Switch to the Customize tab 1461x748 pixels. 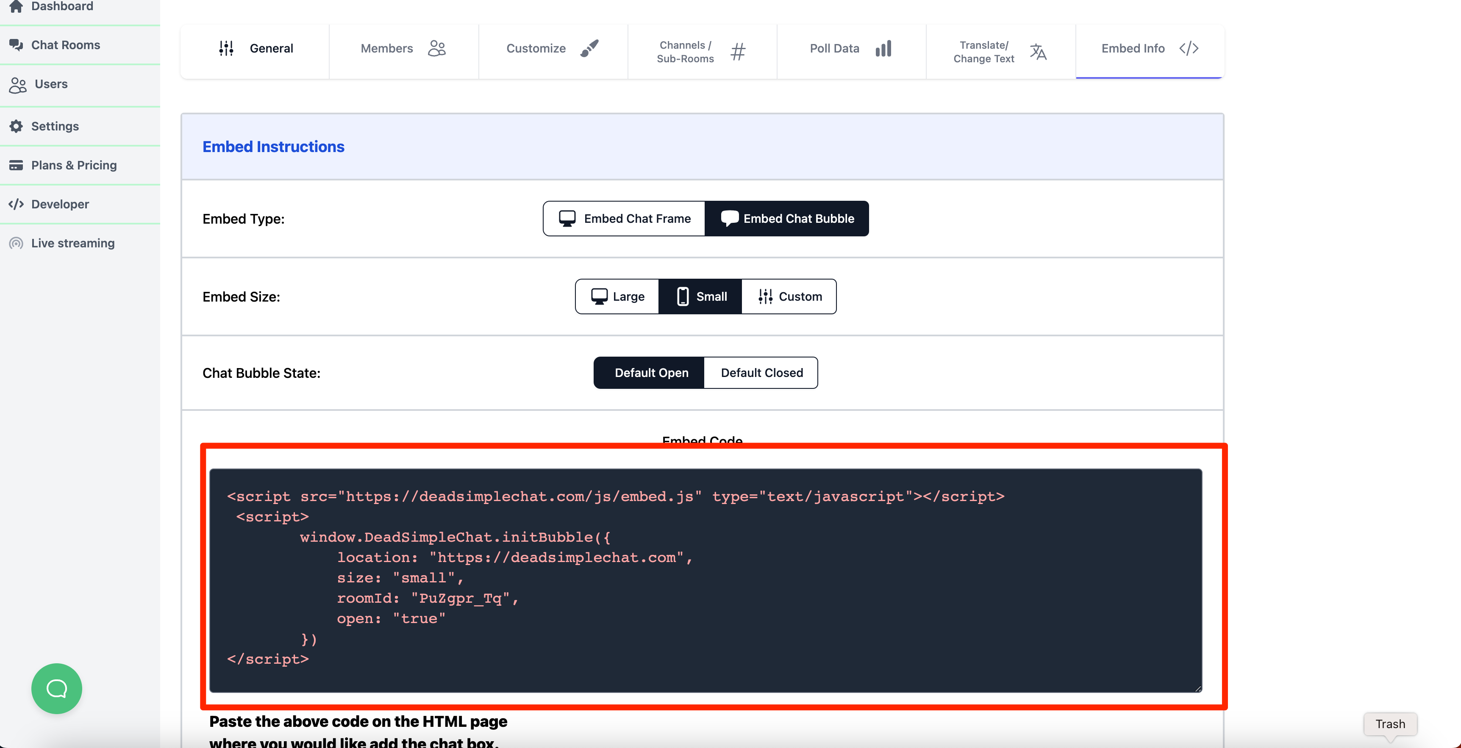click(553, 51)
